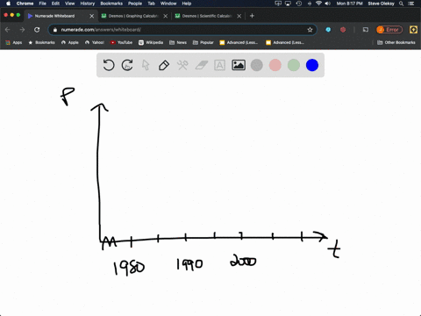Viewport: 421px width, 316px height.
Task: Open the whiteboard tools settings icon
Action: (x=182, y=65)
